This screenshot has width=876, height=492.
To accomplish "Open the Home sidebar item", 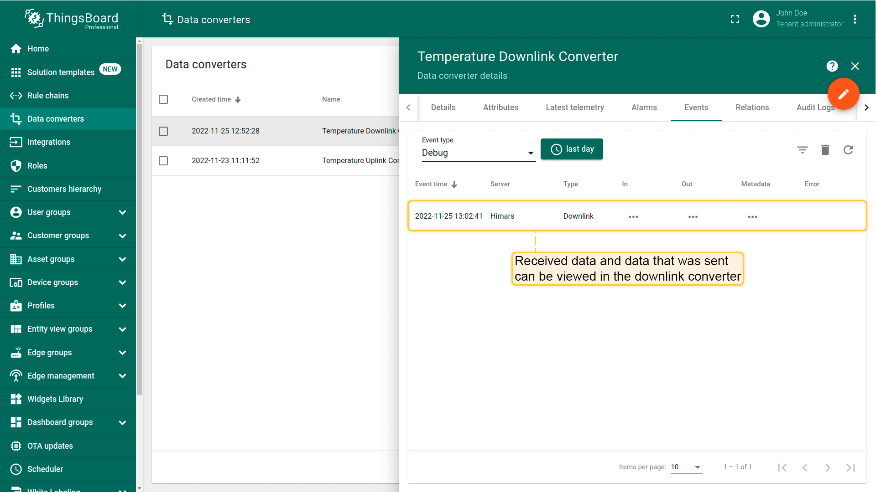I will 68,49.
